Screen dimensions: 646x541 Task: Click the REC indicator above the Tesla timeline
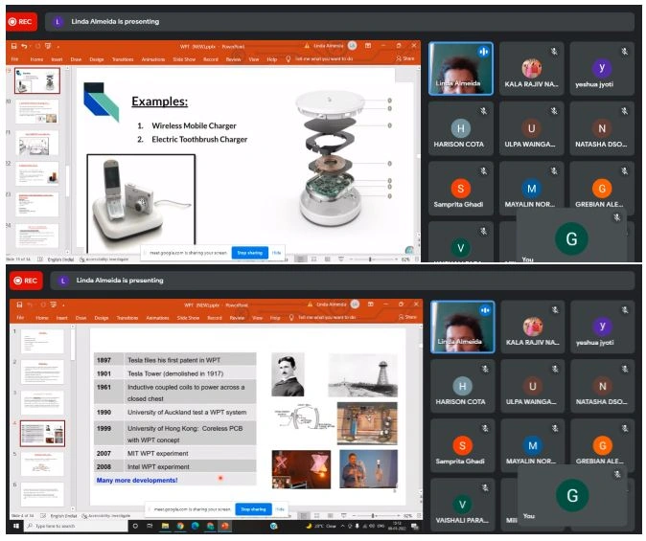(x=26, y=281)
